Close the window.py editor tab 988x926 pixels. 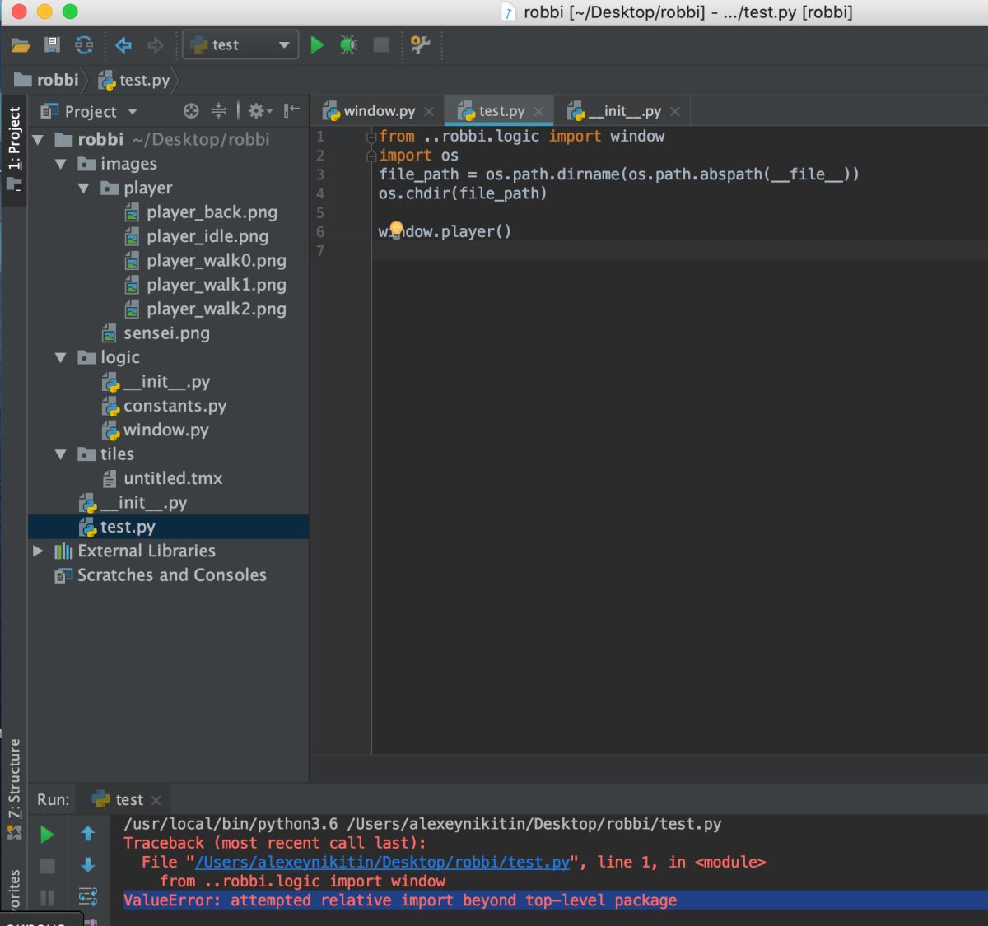point(429,112)
